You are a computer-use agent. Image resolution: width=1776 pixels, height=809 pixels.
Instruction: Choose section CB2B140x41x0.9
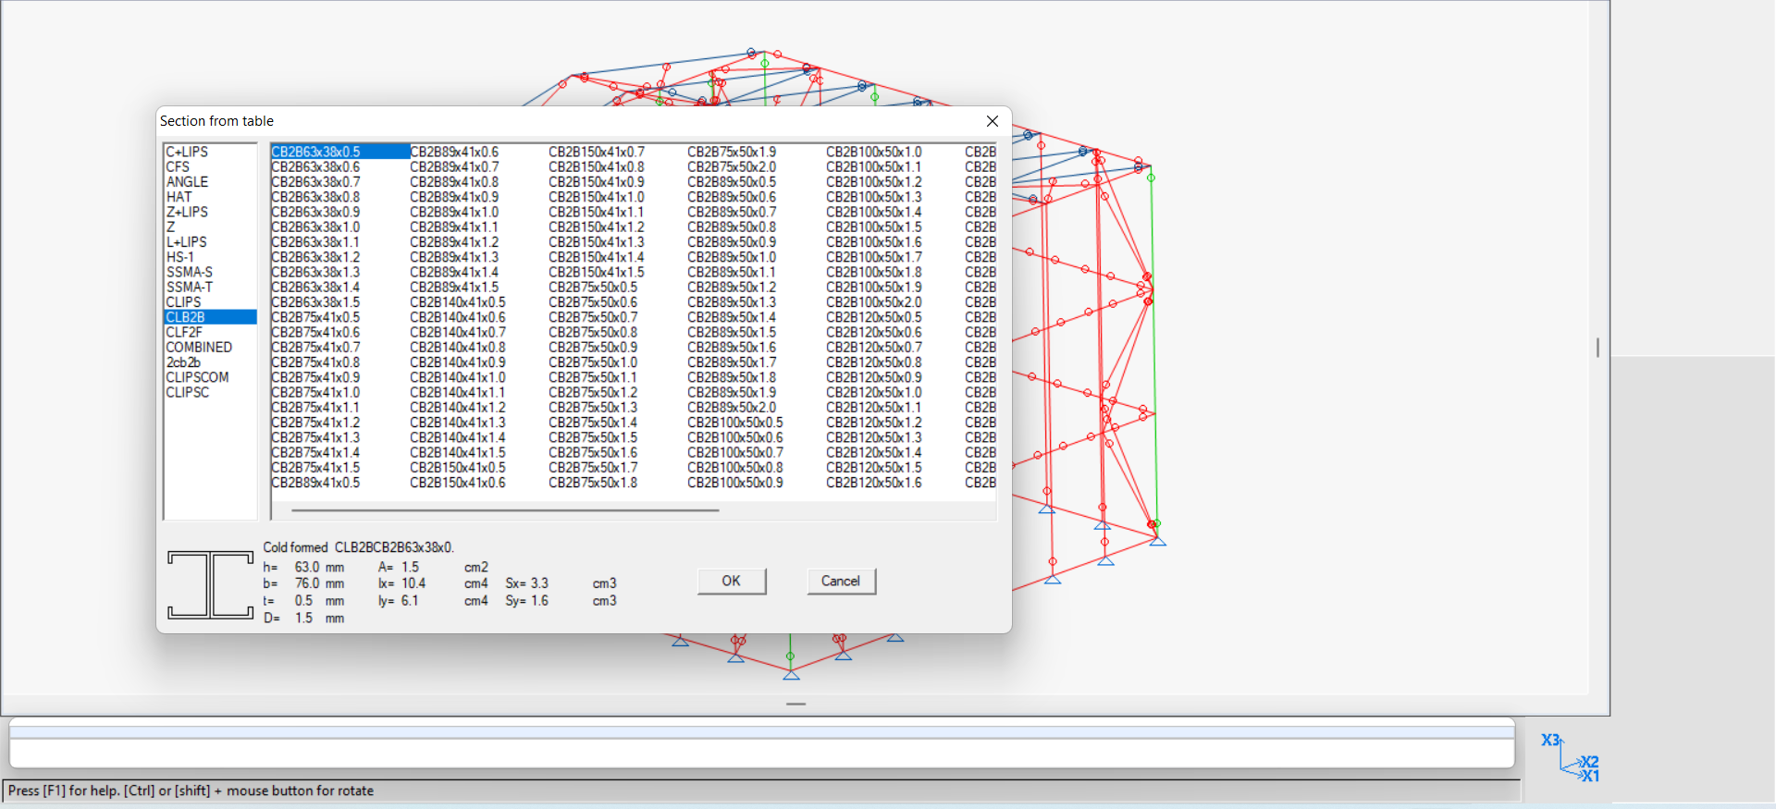(458, 362)
